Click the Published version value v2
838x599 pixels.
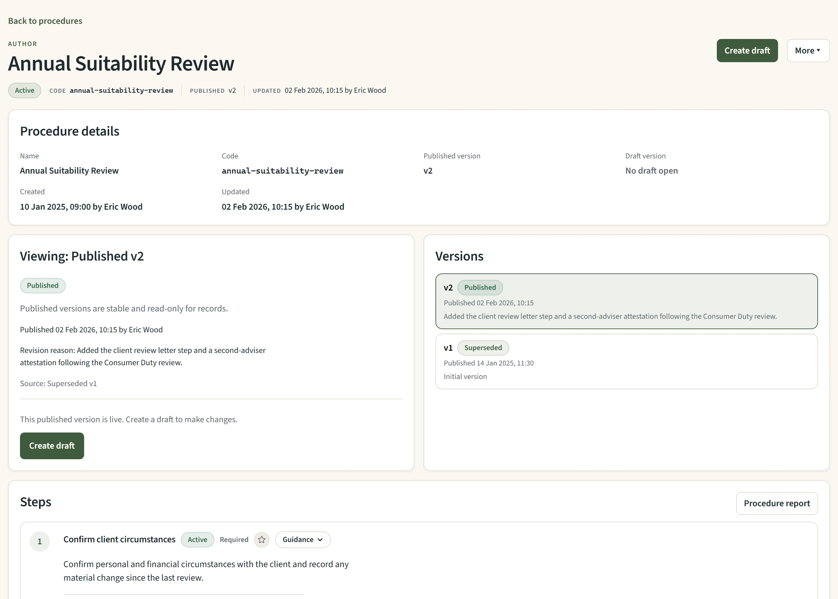click(428, 171)
